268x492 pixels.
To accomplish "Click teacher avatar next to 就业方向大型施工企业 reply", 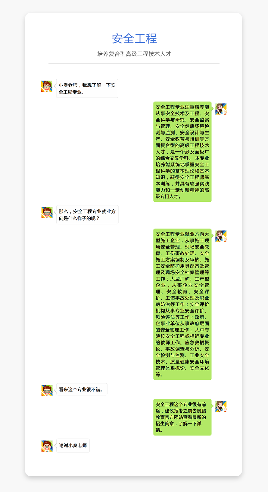I will tap(221, 236).
